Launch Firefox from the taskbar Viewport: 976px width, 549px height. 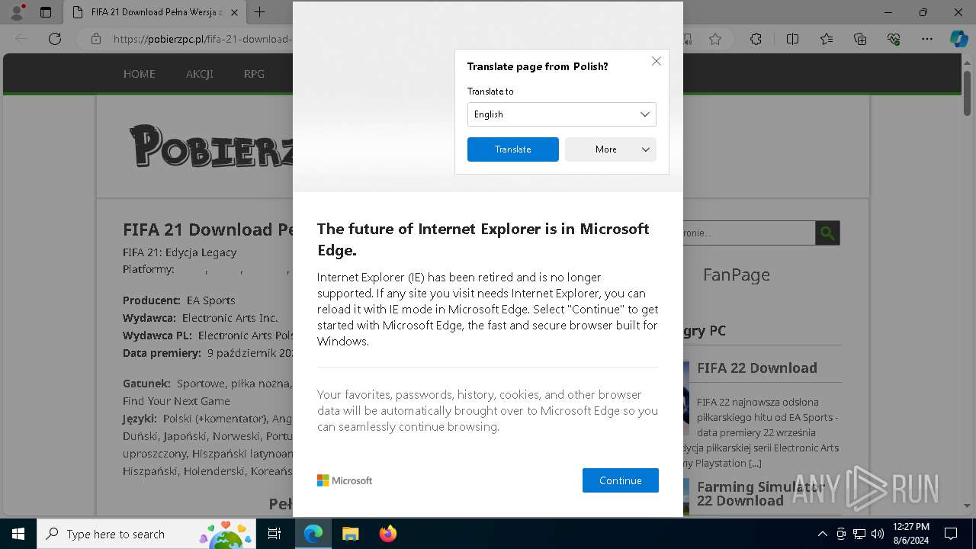pyautogui.click(x=387, y=534)
